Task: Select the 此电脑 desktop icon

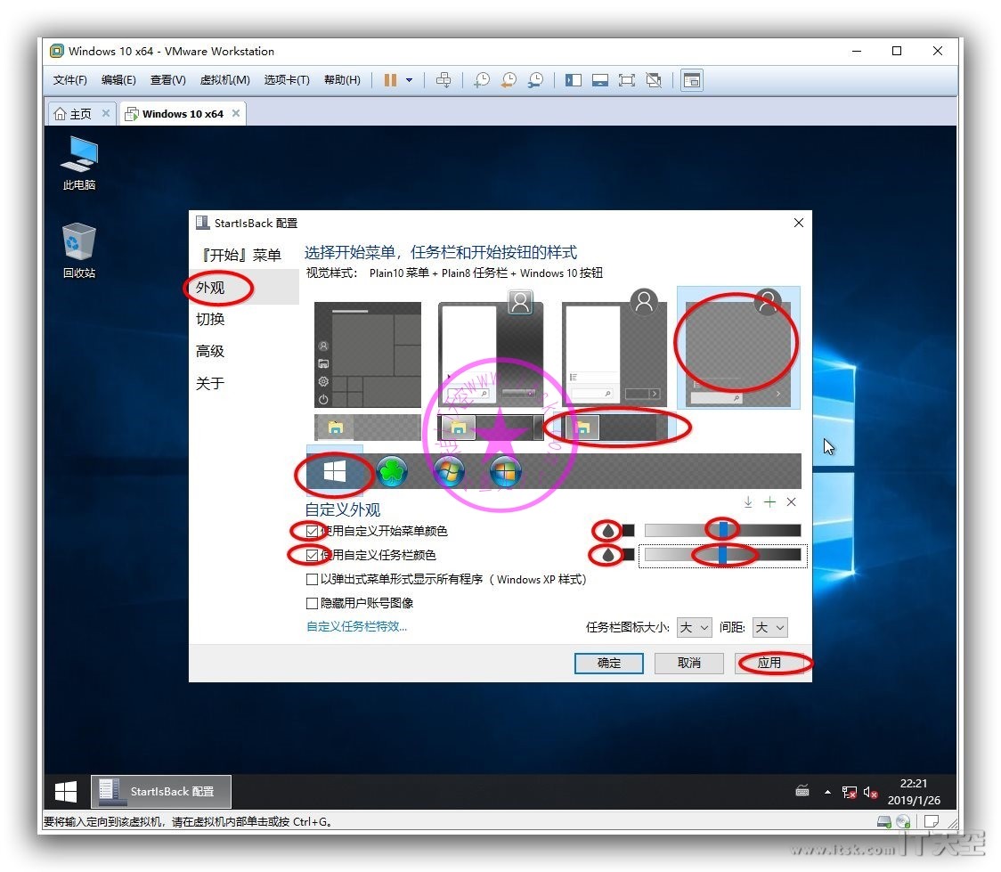Action: point(79,163)
